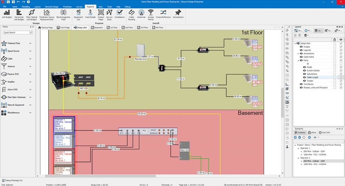Open the Fiber Optical Link Budget
The width and height of the screenshot is (345, 186).
(x=32, y=15)
